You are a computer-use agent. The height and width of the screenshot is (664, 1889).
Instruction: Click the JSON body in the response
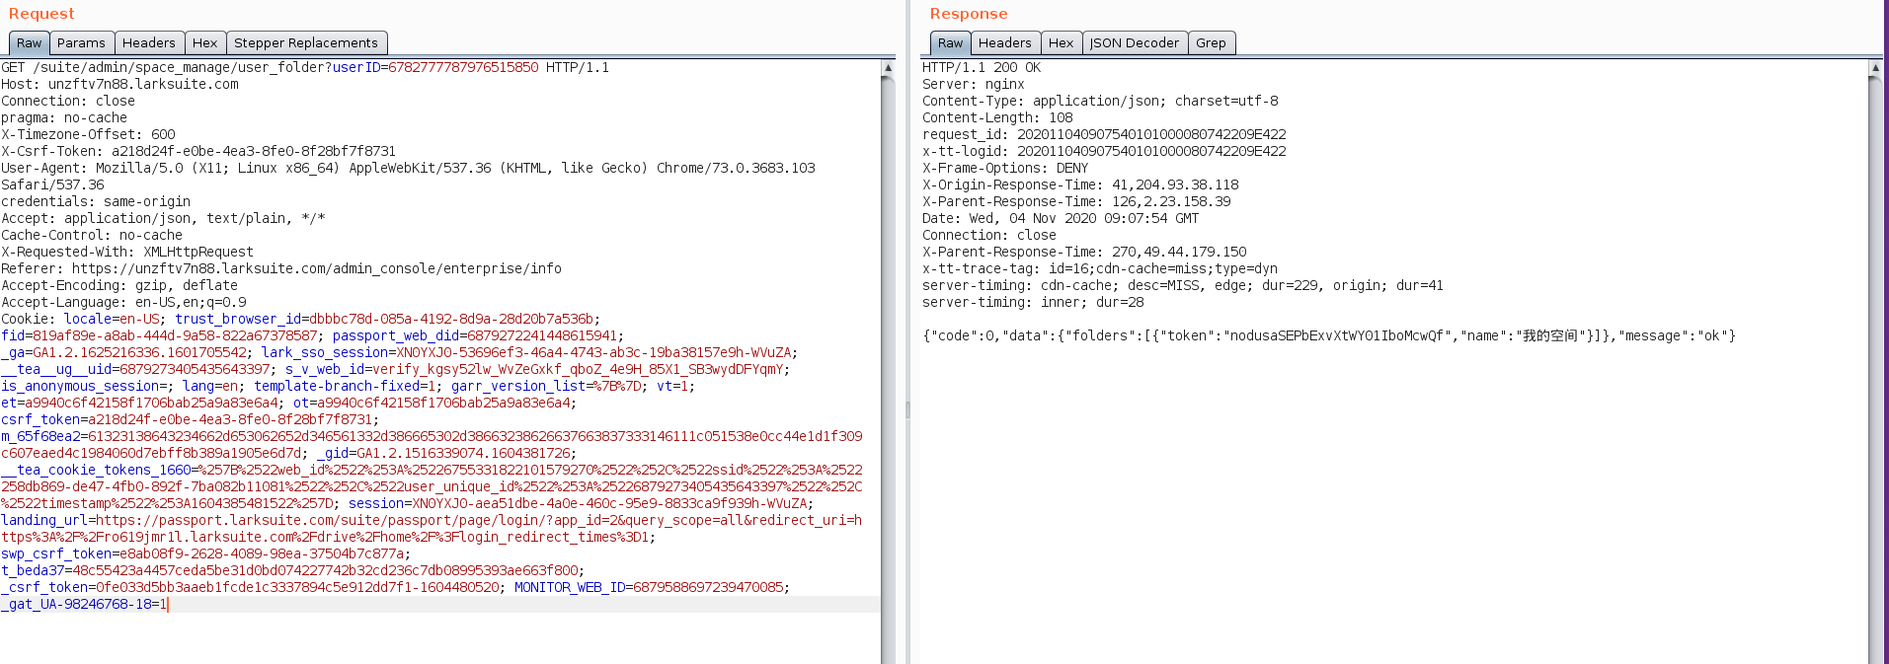point(1328,336)
